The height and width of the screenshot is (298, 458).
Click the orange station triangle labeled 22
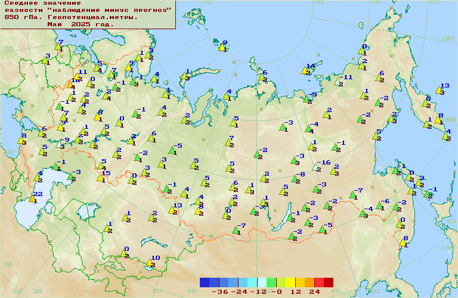pyautogui.click(x=32, y=198)
